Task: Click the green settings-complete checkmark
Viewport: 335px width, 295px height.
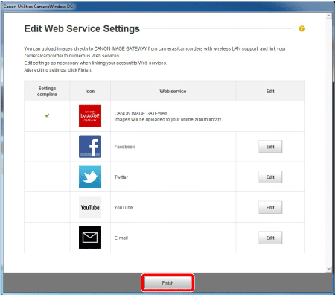Action: coord(47,115)
